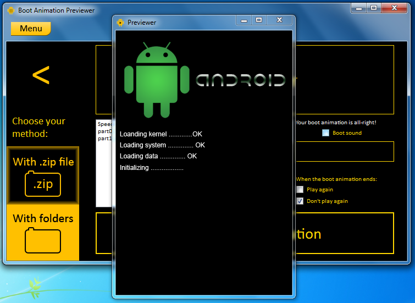Click 'When the boot animation ends:' label
415x303 pixels.
(x=336, y=179)
